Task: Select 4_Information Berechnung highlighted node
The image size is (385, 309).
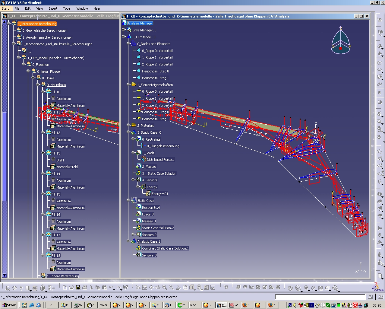Action: (x=37, y=24)
